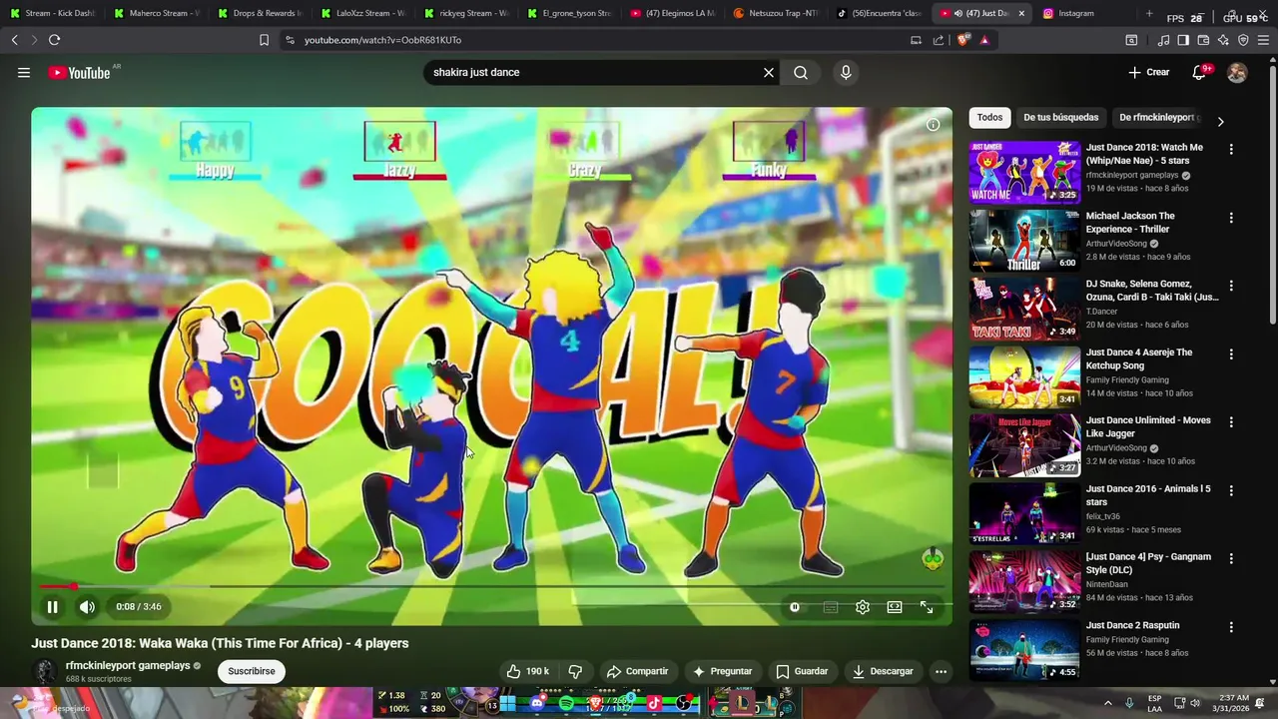Open more actions three-dot menu below the video
This screenshot has height=719, width=1278.
point(941,671)
